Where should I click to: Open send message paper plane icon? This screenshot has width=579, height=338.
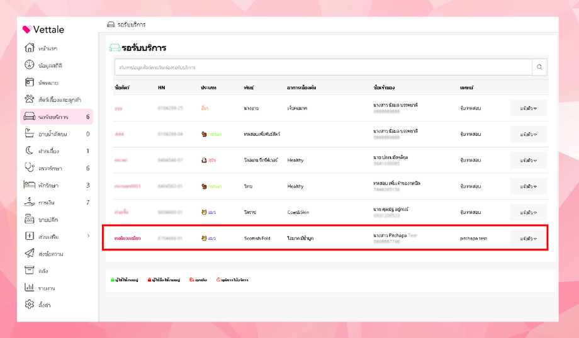point(29,253)
